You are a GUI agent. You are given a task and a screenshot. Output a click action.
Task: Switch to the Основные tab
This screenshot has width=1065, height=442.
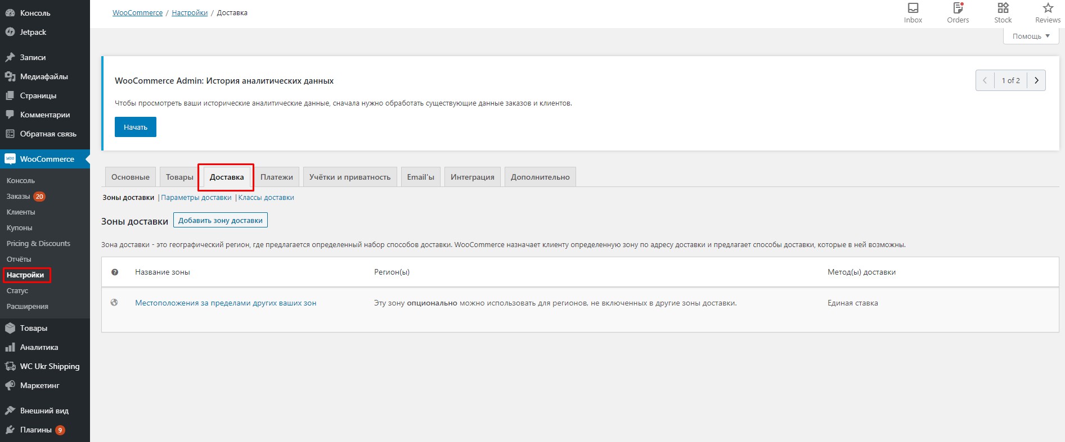pyautogui.click(x=131, y=177)
